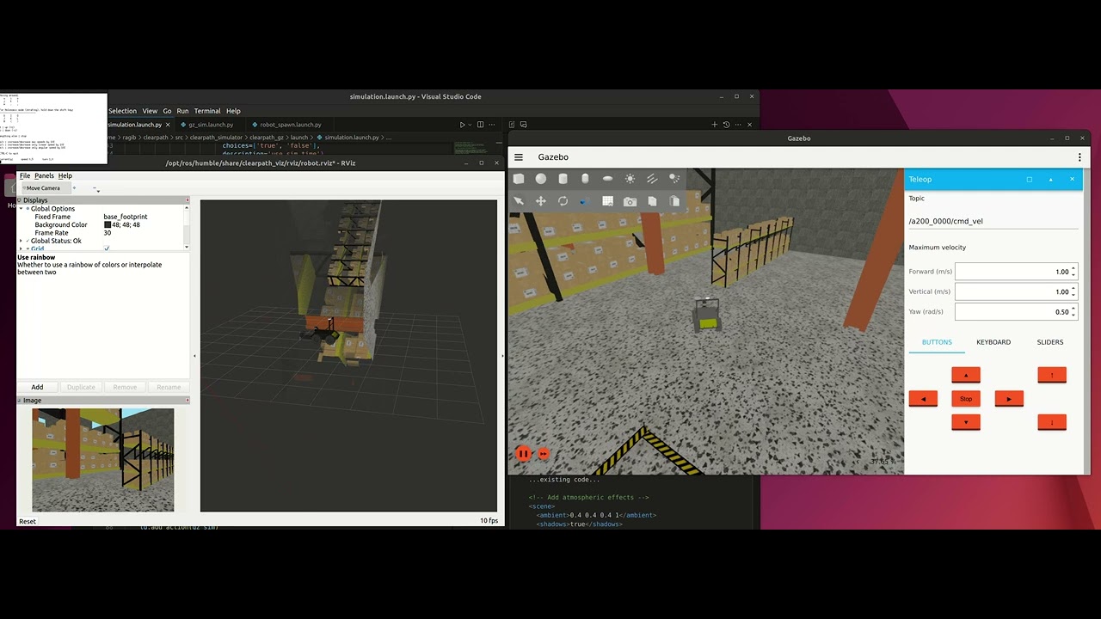This screenshot has height=619, width=1101.
Task: Click the teleop vertical down-arrow button
Action: coord(1052,422)
